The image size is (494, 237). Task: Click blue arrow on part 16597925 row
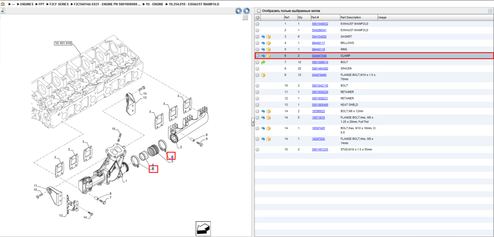coord(263,139)
